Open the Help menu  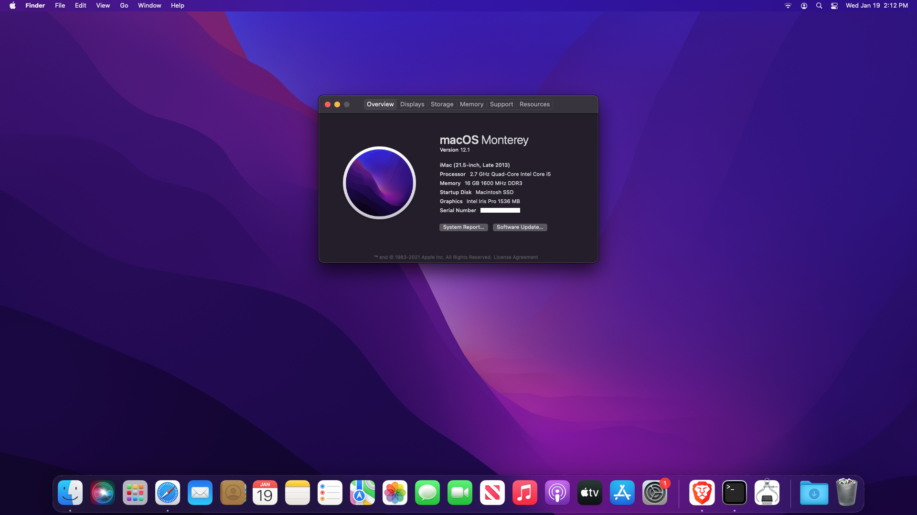(178, 6)
